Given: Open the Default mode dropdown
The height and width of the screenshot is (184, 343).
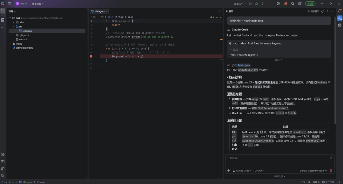Looking at the screenshot, I should coord(259,171).
